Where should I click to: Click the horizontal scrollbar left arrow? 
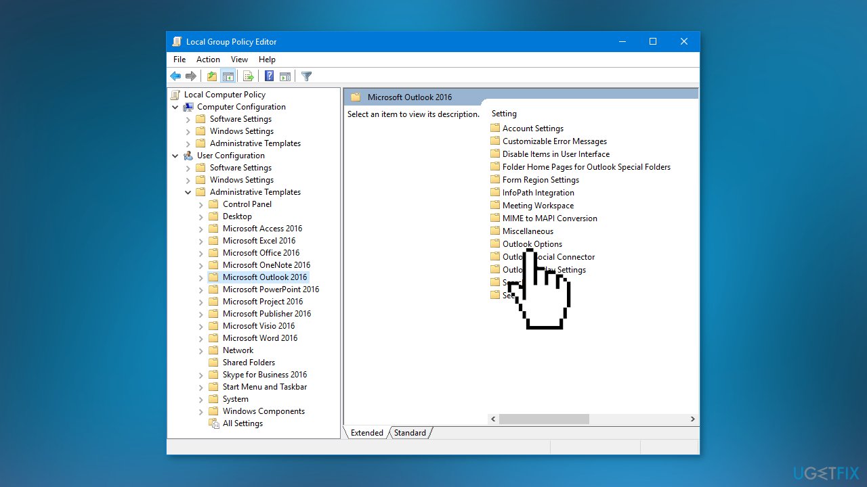pos(493,419)
